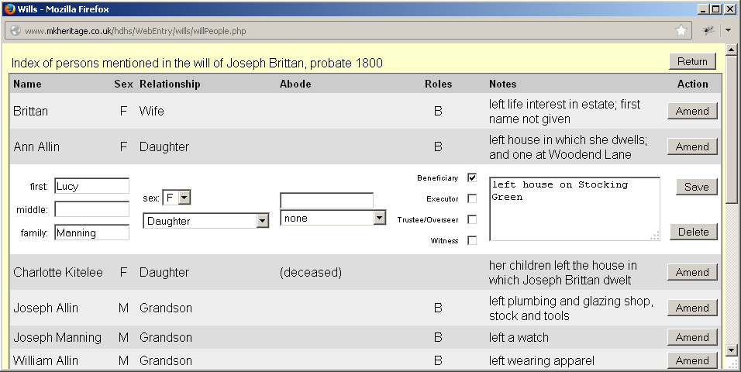Uncheck the Beneficiary checkbox
The width and height of the screenshot is (741, 372).
pos(472,177)
